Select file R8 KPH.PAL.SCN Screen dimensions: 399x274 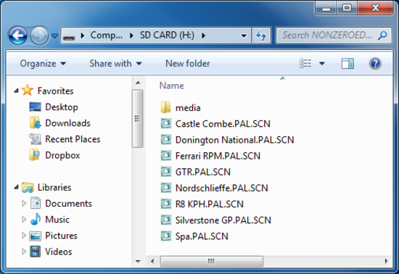(x=210, y=204)
